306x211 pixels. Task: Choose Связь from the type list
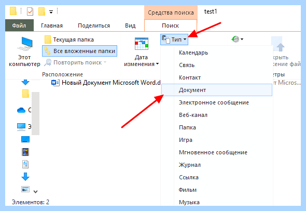216,65
